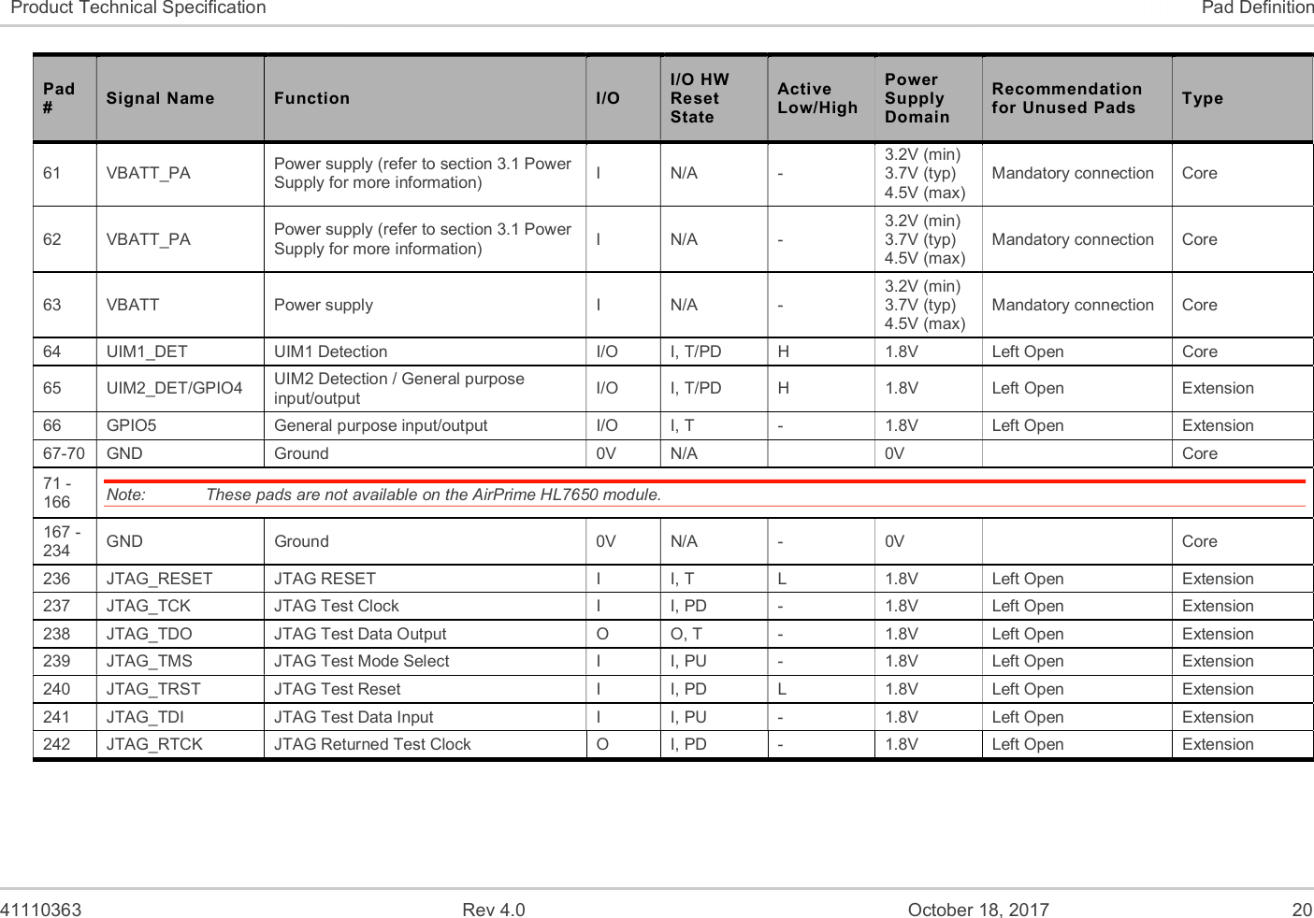This screenshot has height=918, width=1314.
Task: Click the pad range '67-70' cell
Action: click(x=64, y=453)
